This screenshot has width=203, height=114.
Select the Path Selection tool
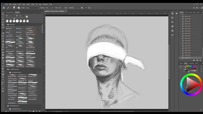(3, 69)
